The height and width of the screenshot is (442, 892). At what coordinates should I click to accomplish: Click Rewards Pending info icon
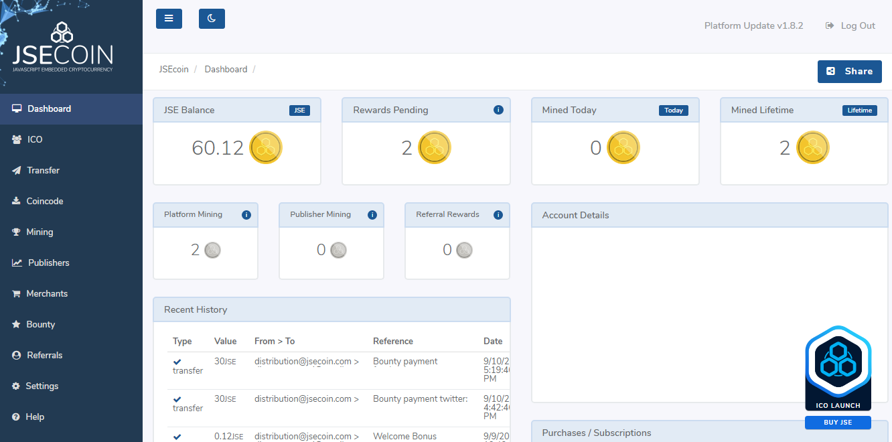click(x=498, y=110)
